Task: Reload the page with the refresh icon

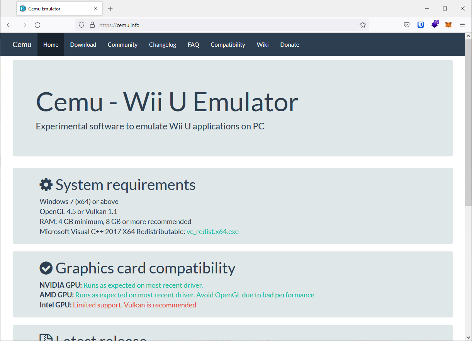Action: [x=37, y=25]
